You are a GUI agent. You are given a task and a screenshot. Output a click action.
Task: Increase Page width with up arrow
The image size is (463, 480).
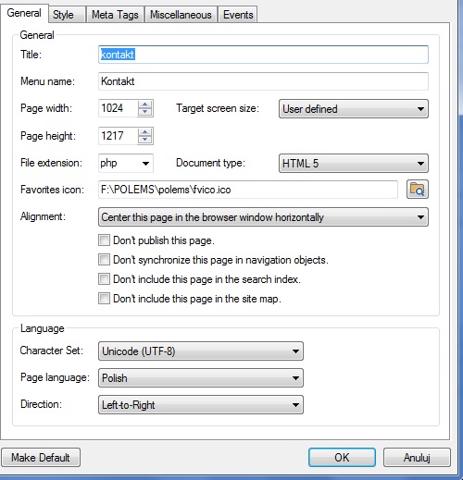pos(145,105)
